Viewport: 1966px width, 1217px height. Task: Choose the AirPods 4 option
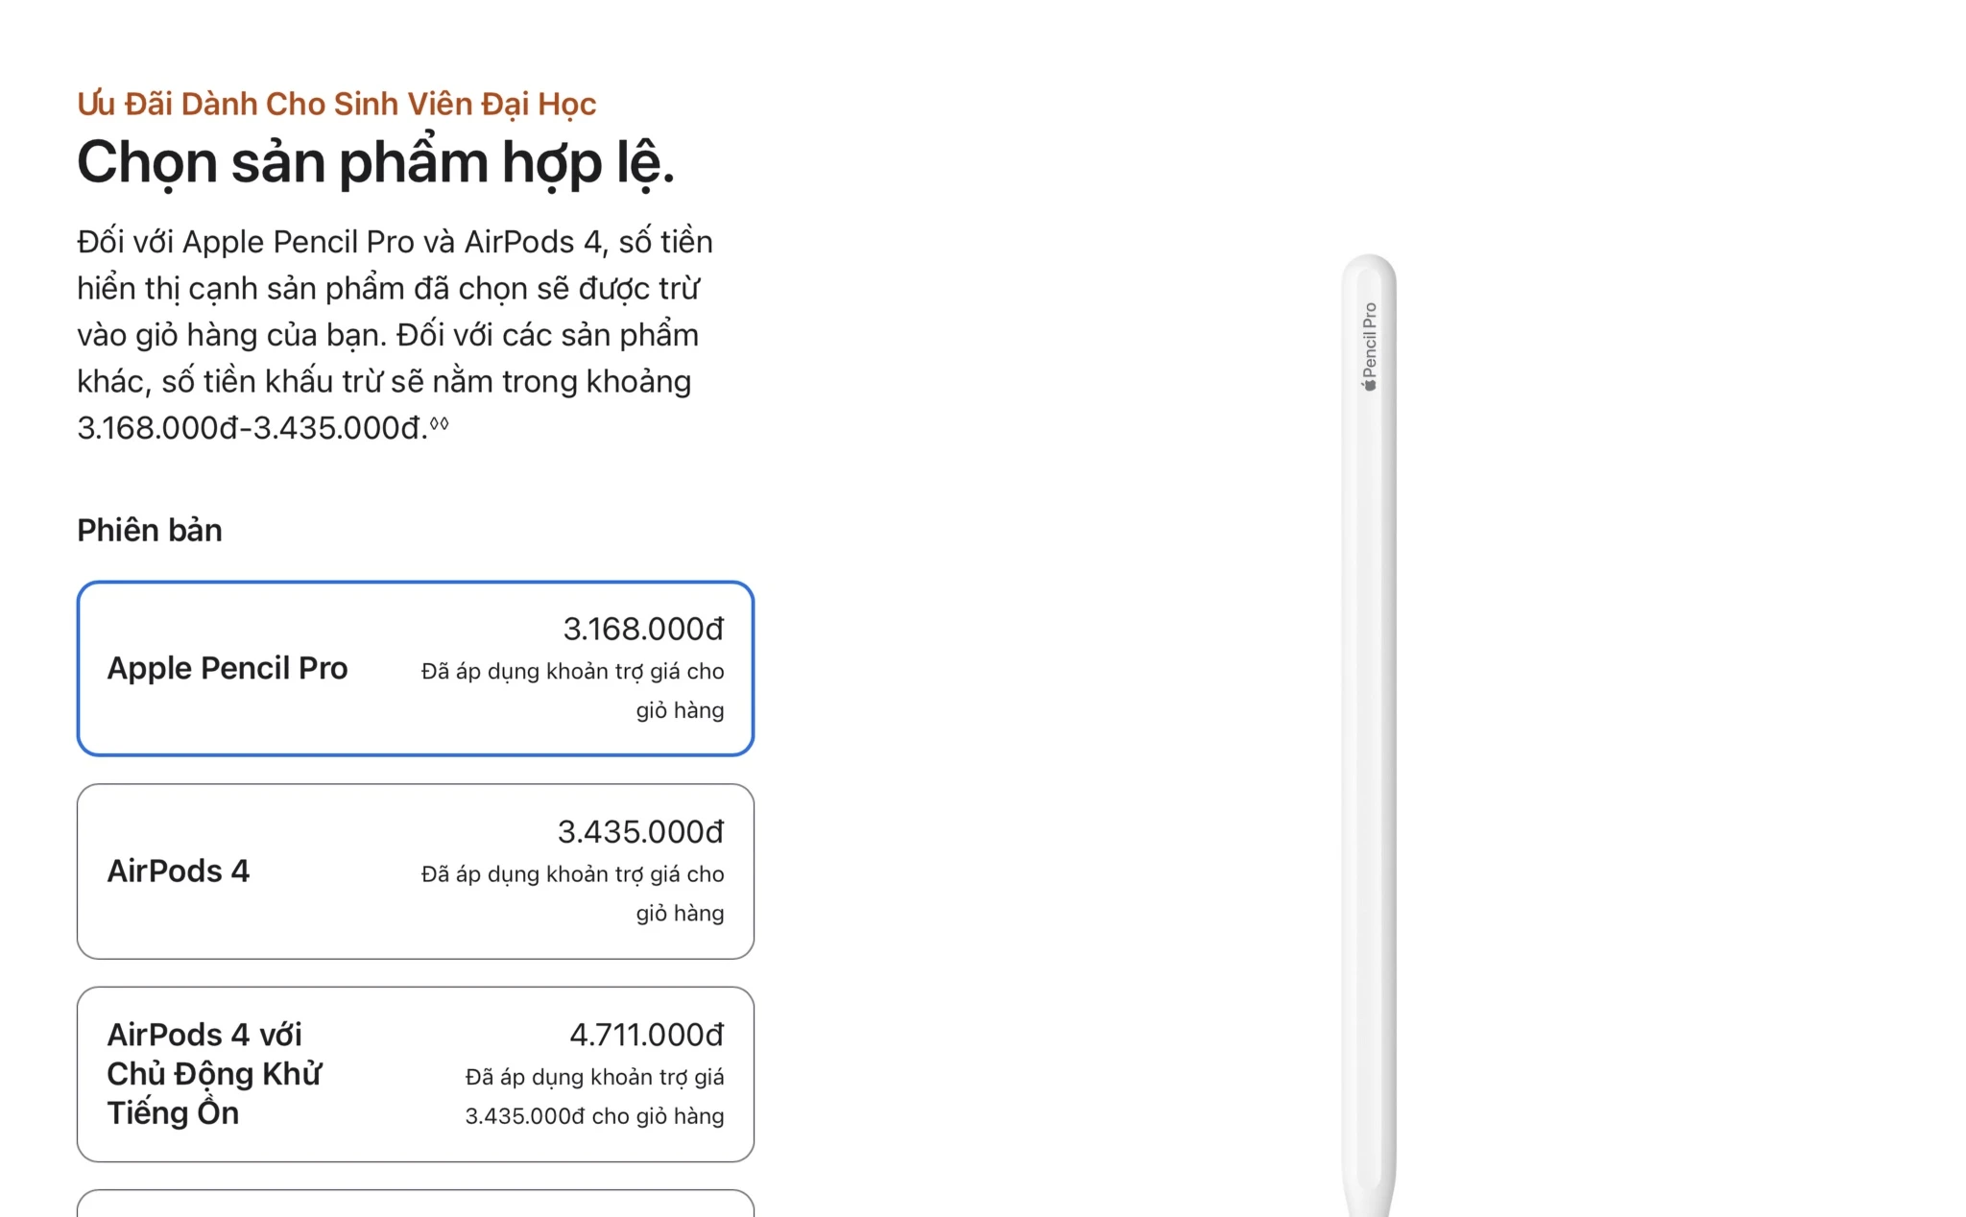pyautogui.click(x=415, y=871)
